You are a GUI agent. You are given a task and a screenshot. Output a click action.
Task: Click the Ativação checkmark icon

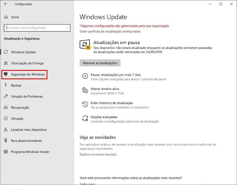[x=6, y=118]
